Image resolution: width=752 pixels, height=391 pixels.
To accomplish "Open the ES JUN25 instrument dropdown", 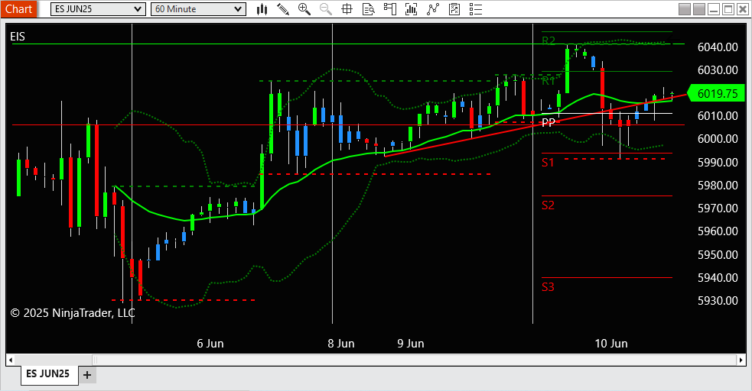I will [x=98, y=9].
